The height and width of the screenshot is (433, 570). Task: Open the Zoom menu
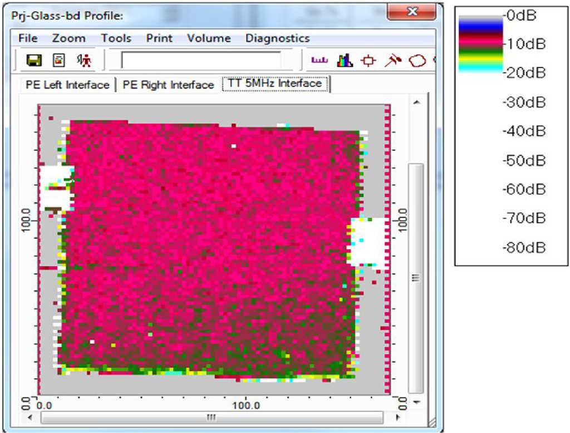point(68,38)
